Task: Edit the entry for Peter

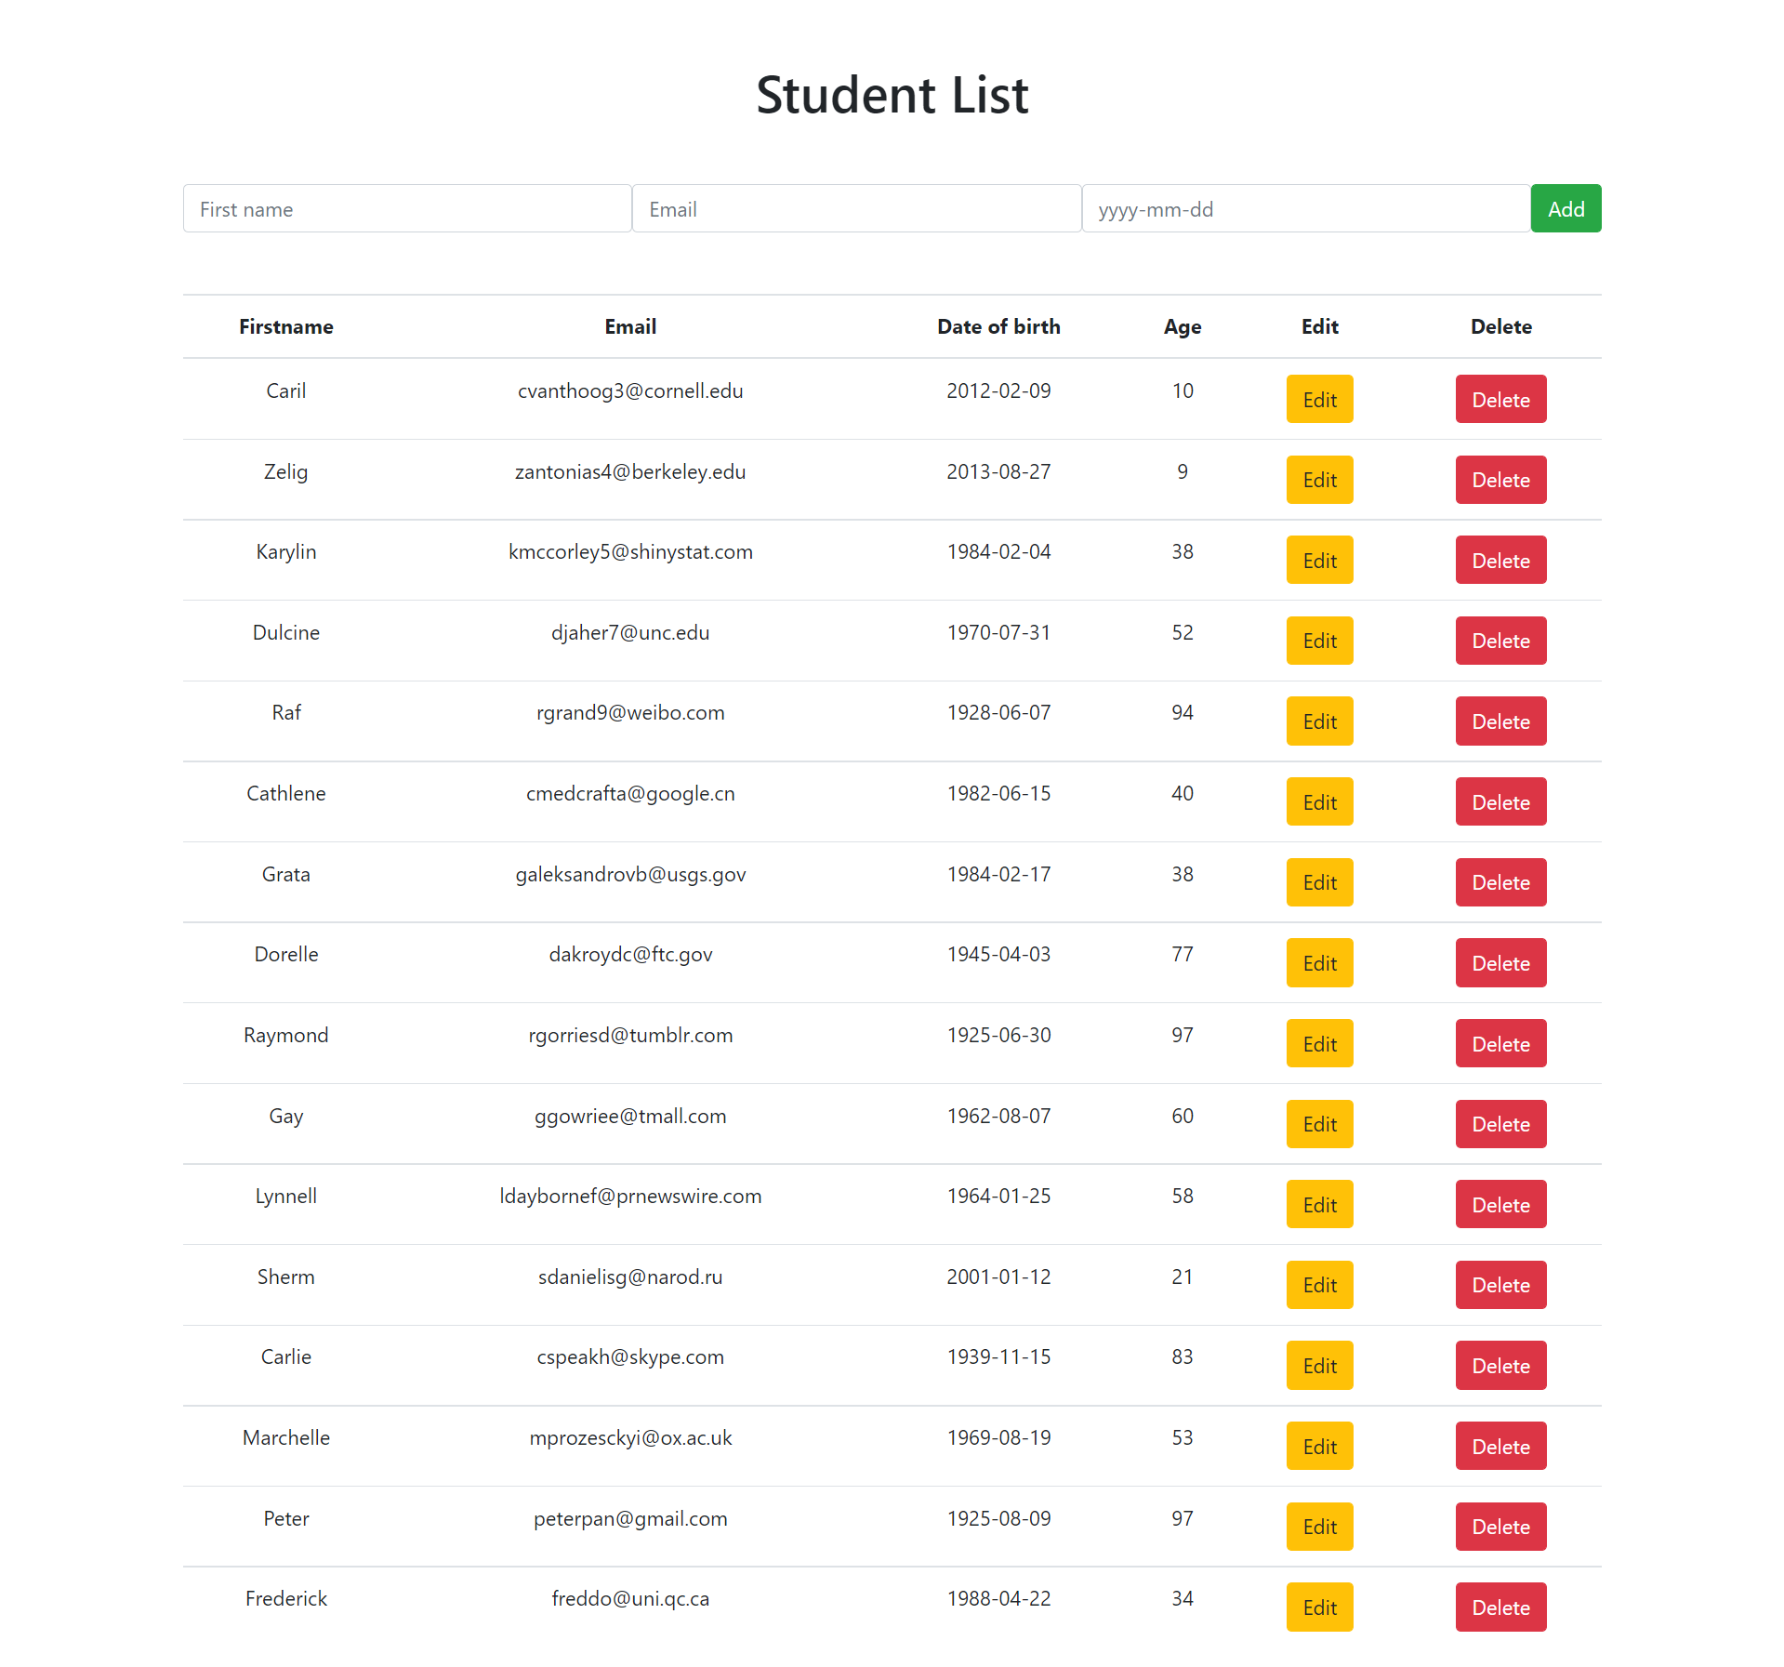Action: click(1318, 1526)
